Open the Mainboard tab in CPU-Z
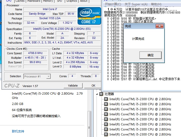Image resolution: width=181 pixels, height=137 pixels. 34,1
